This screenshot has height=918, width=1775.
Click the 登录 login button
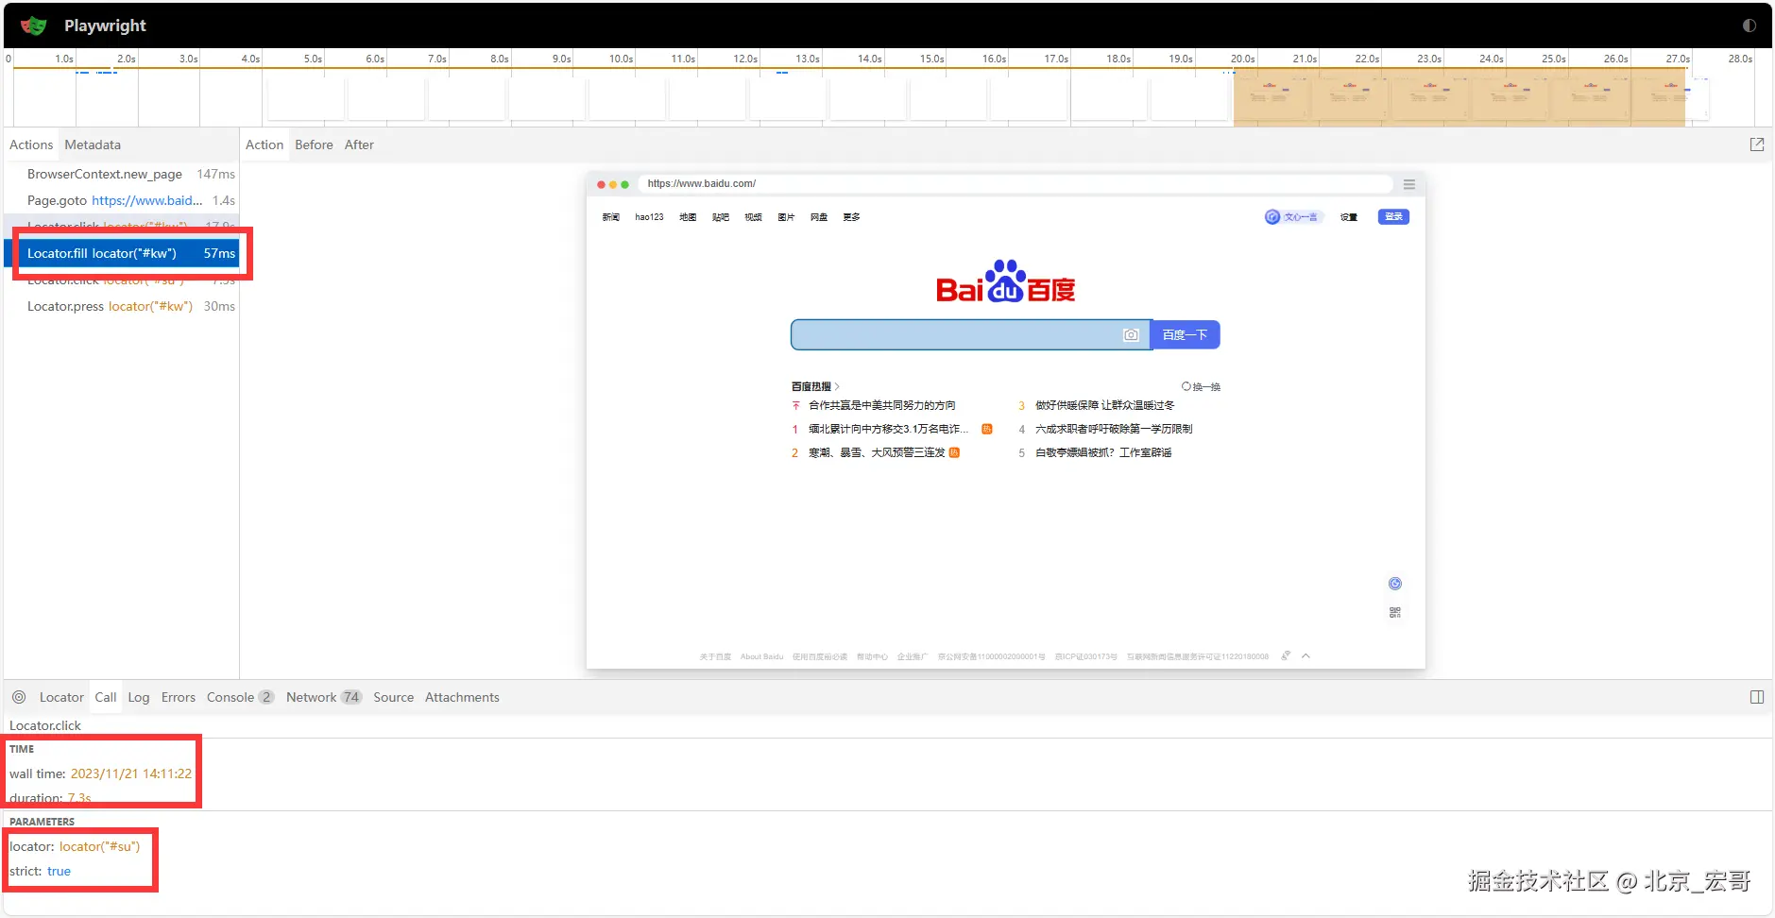click(x=1393, y=217)
